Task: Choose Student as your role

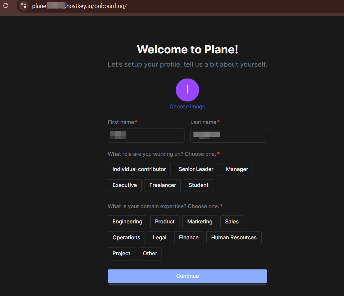Action: (198, 185)
